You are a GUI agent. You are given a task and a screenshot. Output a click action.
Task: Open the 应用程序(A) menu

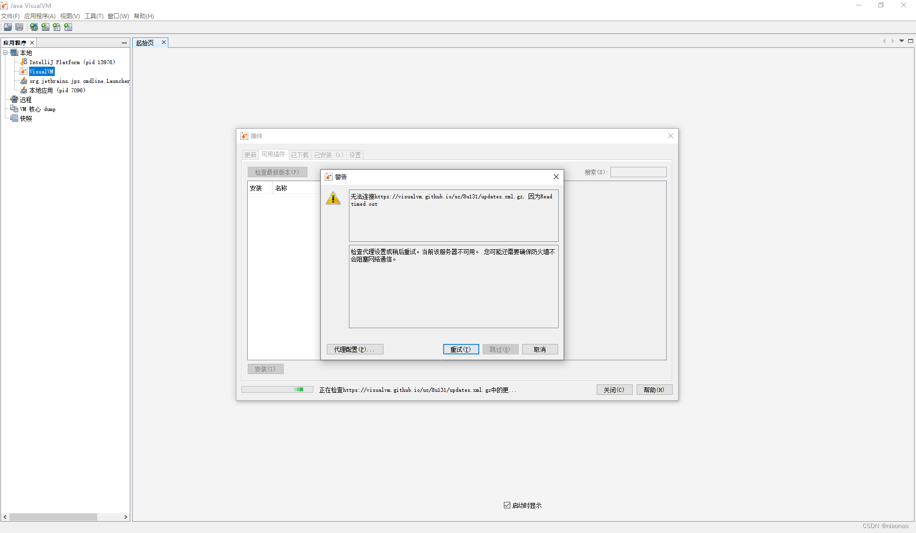click(x=40, y=16)
